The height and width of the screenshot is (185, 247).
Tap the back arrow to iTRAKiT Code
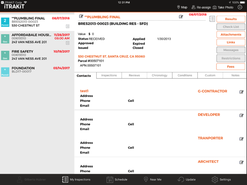tap(2, 2)
